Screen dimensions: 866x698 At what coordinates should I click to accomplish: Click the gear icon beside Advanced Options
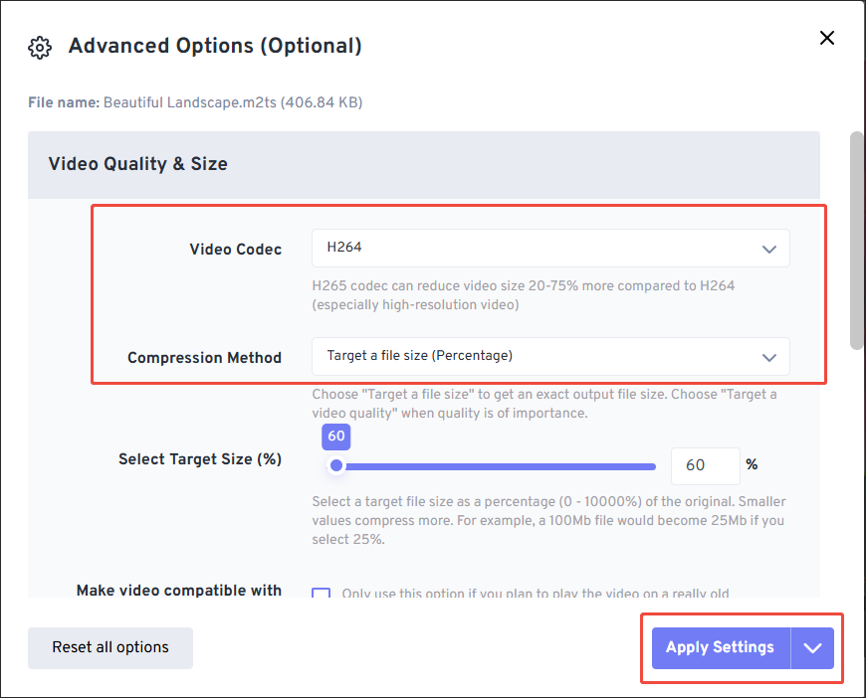(x=40, y=48)
